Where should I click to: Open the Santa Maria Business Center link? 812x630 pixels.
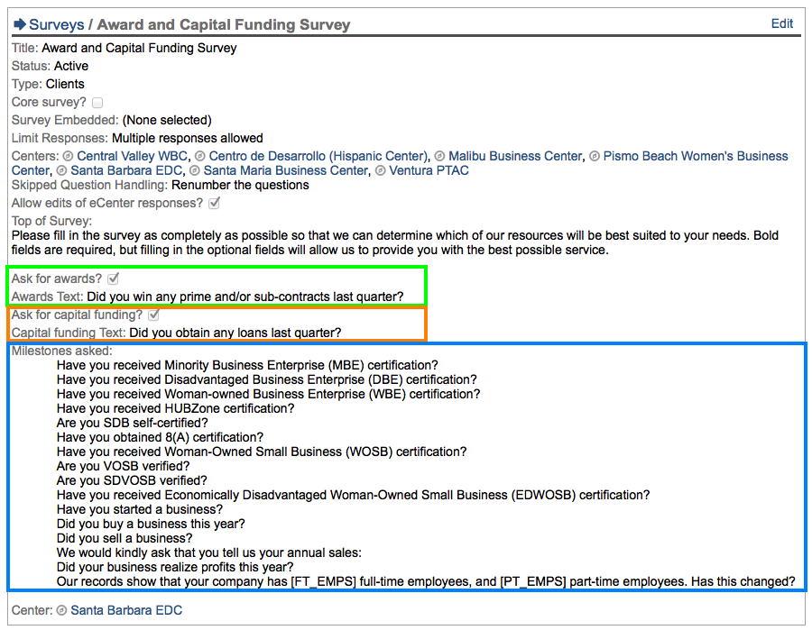285,170
